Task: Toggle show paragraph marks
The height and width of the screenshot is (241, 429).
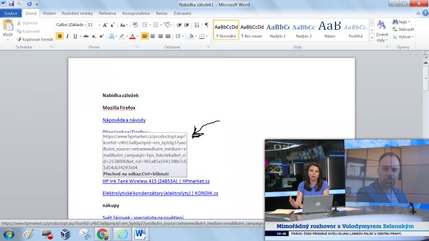Action: [x=207, y=25]
